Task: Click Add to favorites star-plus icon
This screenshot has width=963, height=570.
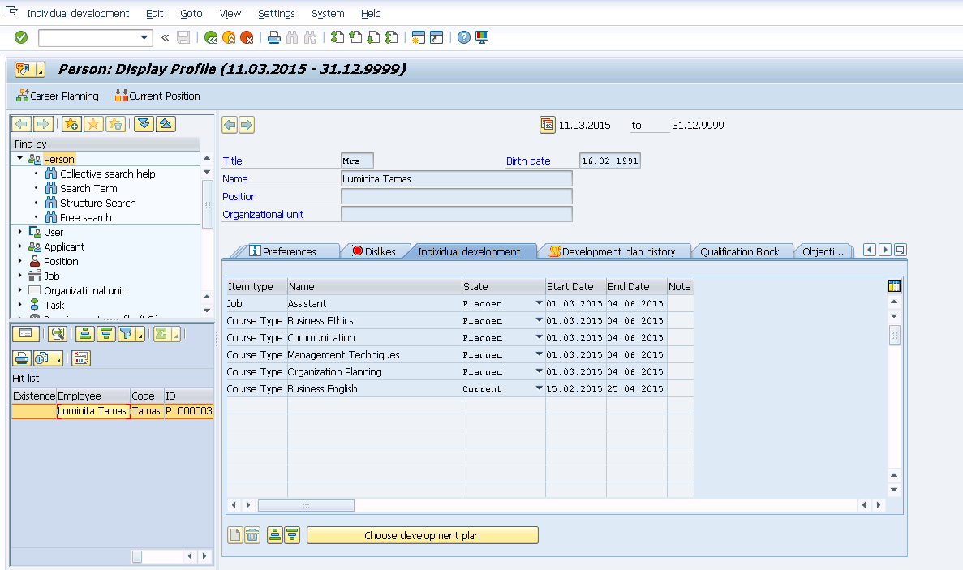Action: (71, 125)
